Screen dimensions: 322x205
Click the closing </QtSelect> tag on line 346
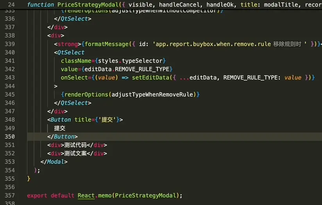coord(73,103)
